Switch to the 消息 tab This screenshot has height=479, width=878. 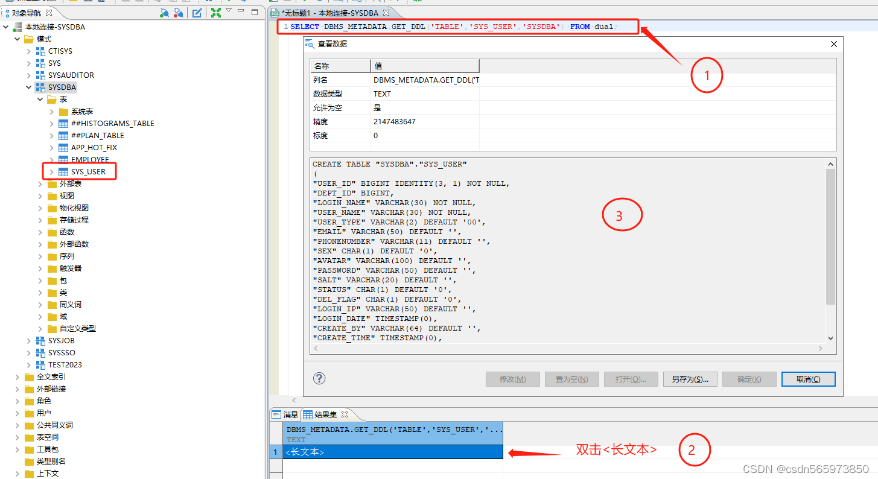pyautogui.click(x=284, y=414)
